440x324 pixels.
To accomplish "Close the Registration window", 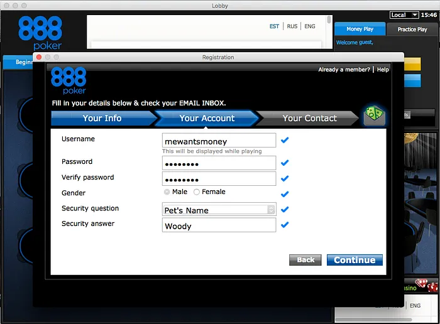I will click(39, 57).
